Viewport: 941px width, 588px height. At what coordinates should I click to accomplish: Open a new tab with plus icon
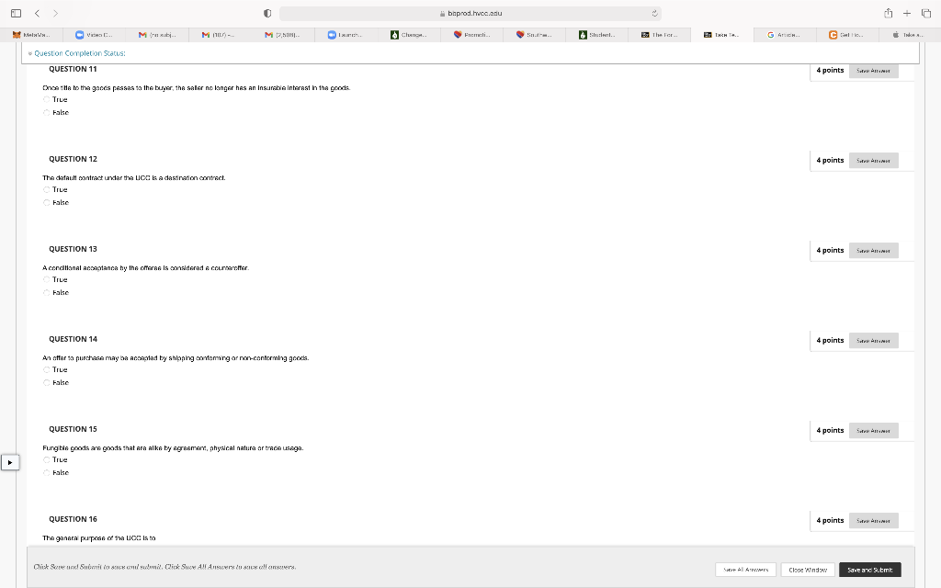pos(907,13)
